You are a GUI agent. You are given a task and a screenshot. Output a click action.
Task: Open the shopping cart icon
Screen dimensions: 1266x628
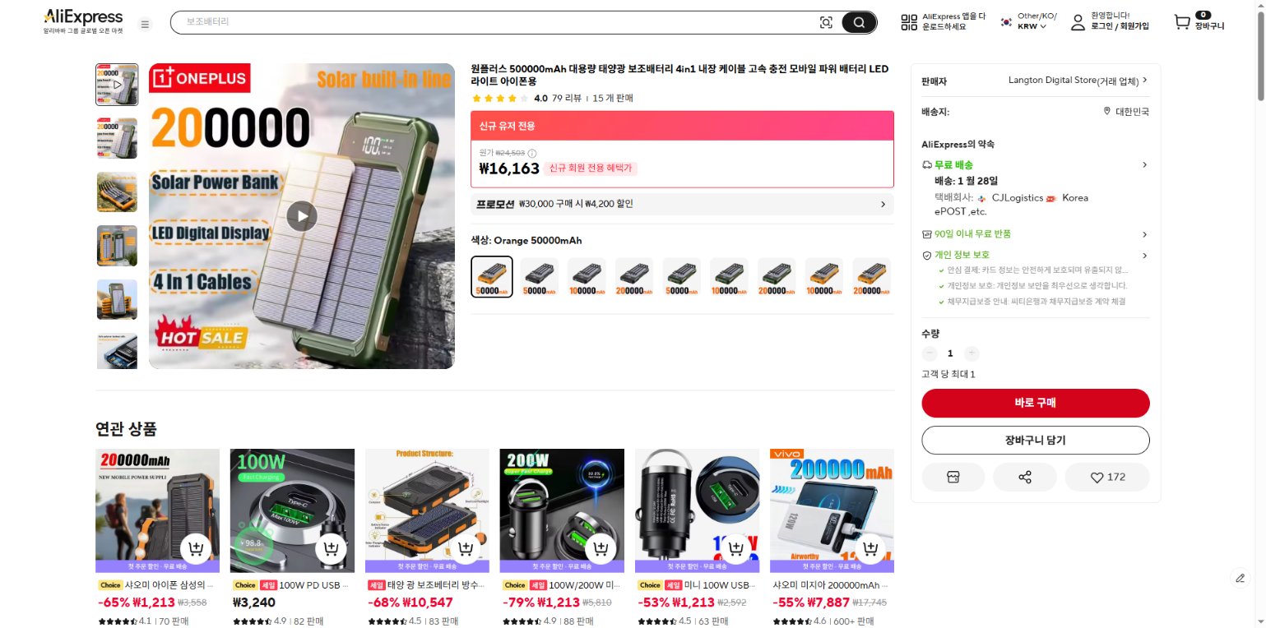pyautogui.click(x=1182, y=23)
